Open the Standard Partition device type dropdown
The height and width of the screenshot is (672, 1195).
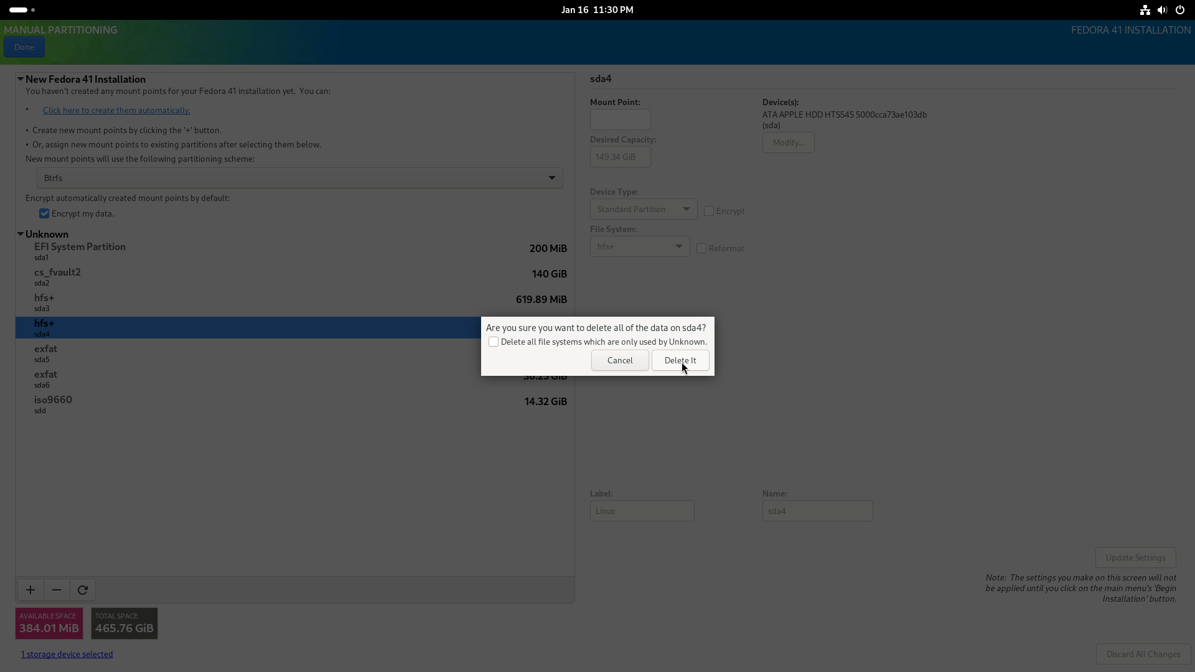pyautogui.click(x=644, y=209)
